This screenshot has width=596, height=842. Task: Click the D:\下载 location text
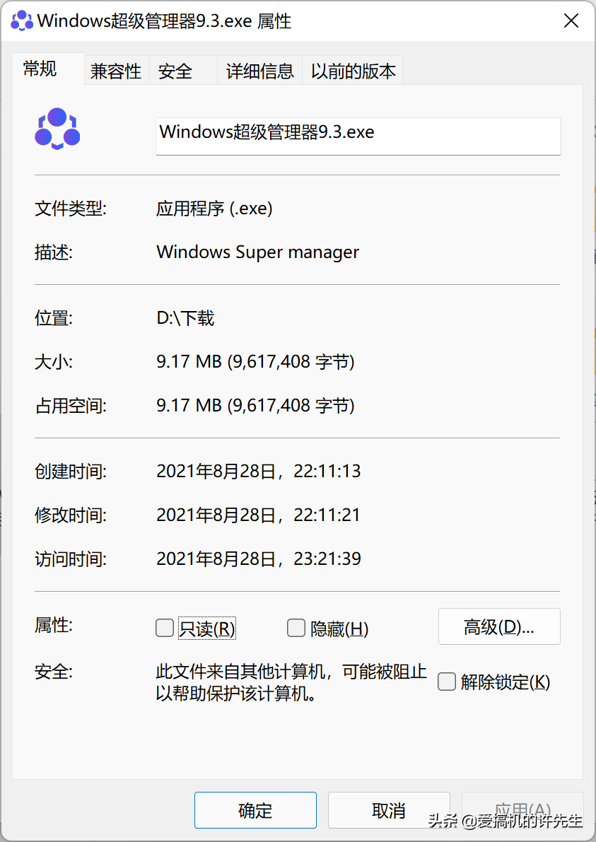click(185, 318)
